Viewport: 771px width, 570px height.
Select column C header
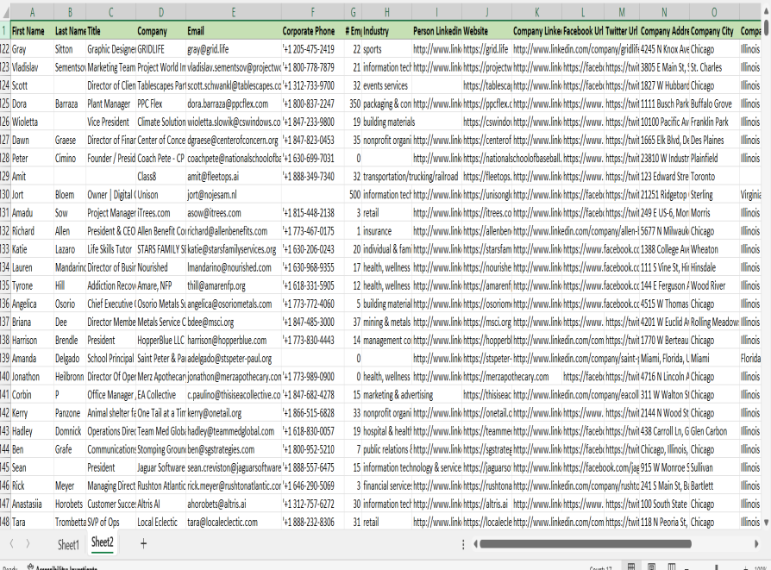tap(110, 12)
